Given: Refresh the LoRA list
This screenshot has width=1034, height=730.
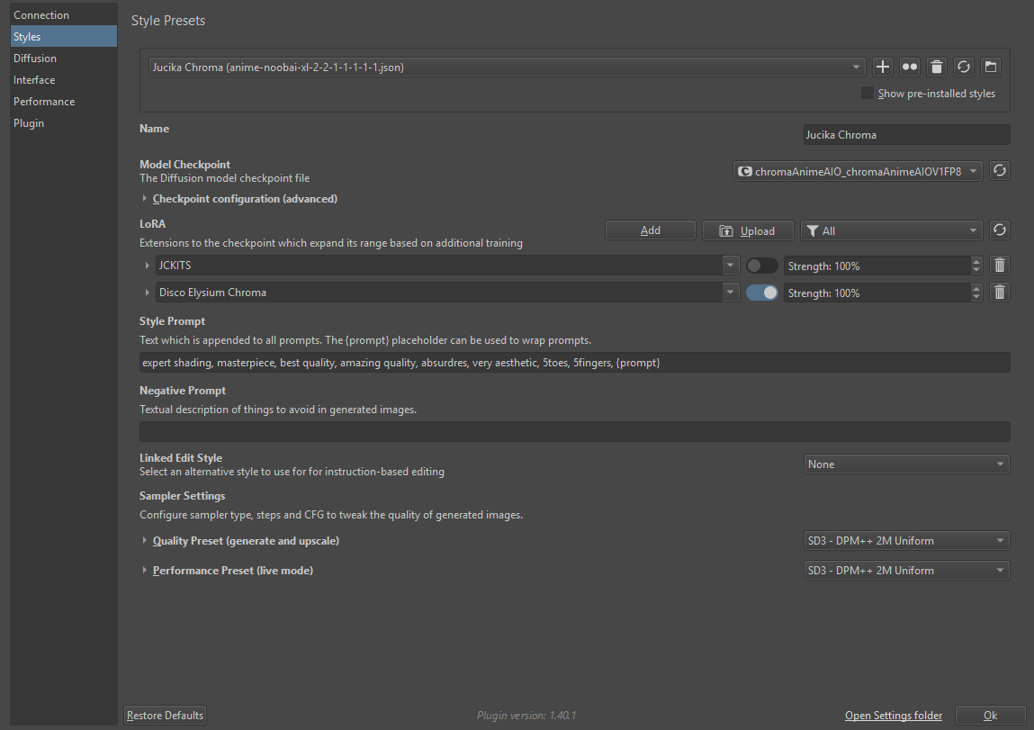Looking at the screenshot, I should [999, 230].
